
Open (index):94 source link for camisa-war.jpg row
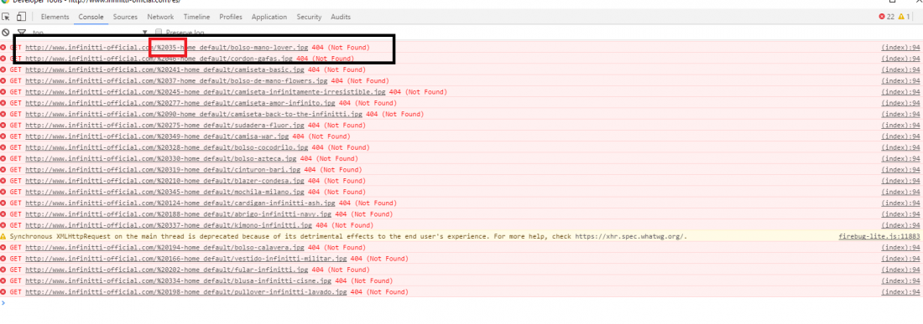click(x=900, y=136)
